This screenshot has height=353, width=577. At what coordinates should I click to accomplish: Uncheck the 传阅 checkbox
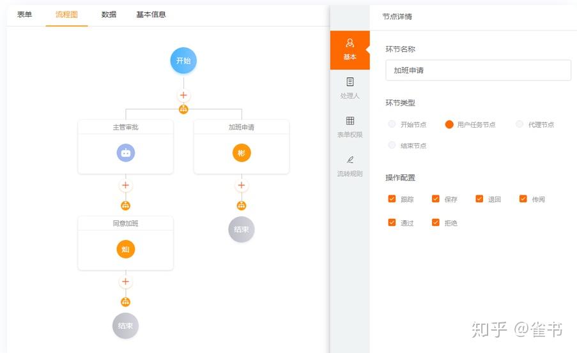click(523, 199)
